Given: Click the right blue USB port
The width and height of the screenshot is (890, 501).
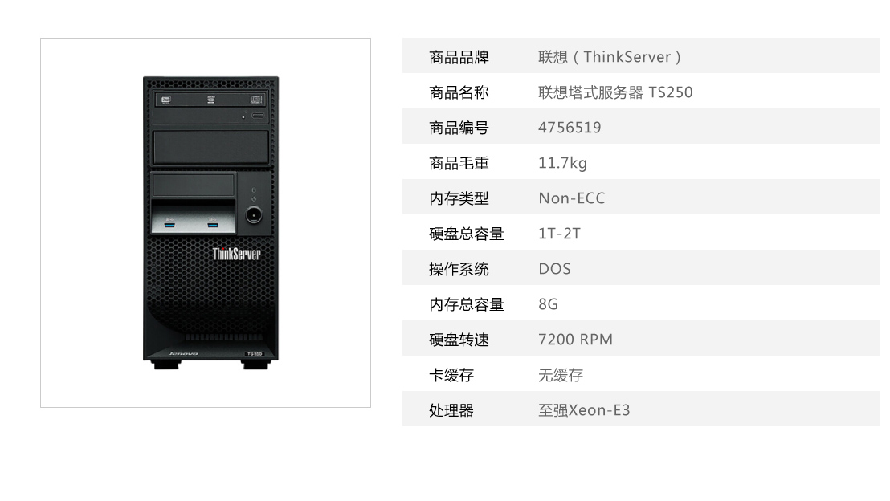Looking at the screenshot, I should pyautogui.click(x=212, y=225).
